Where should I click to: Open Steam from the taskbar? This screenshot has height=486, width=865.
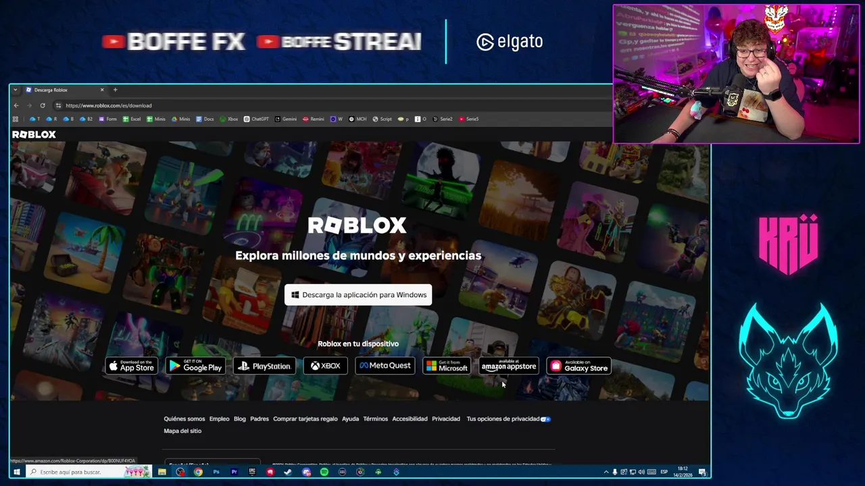coord(288,472)
